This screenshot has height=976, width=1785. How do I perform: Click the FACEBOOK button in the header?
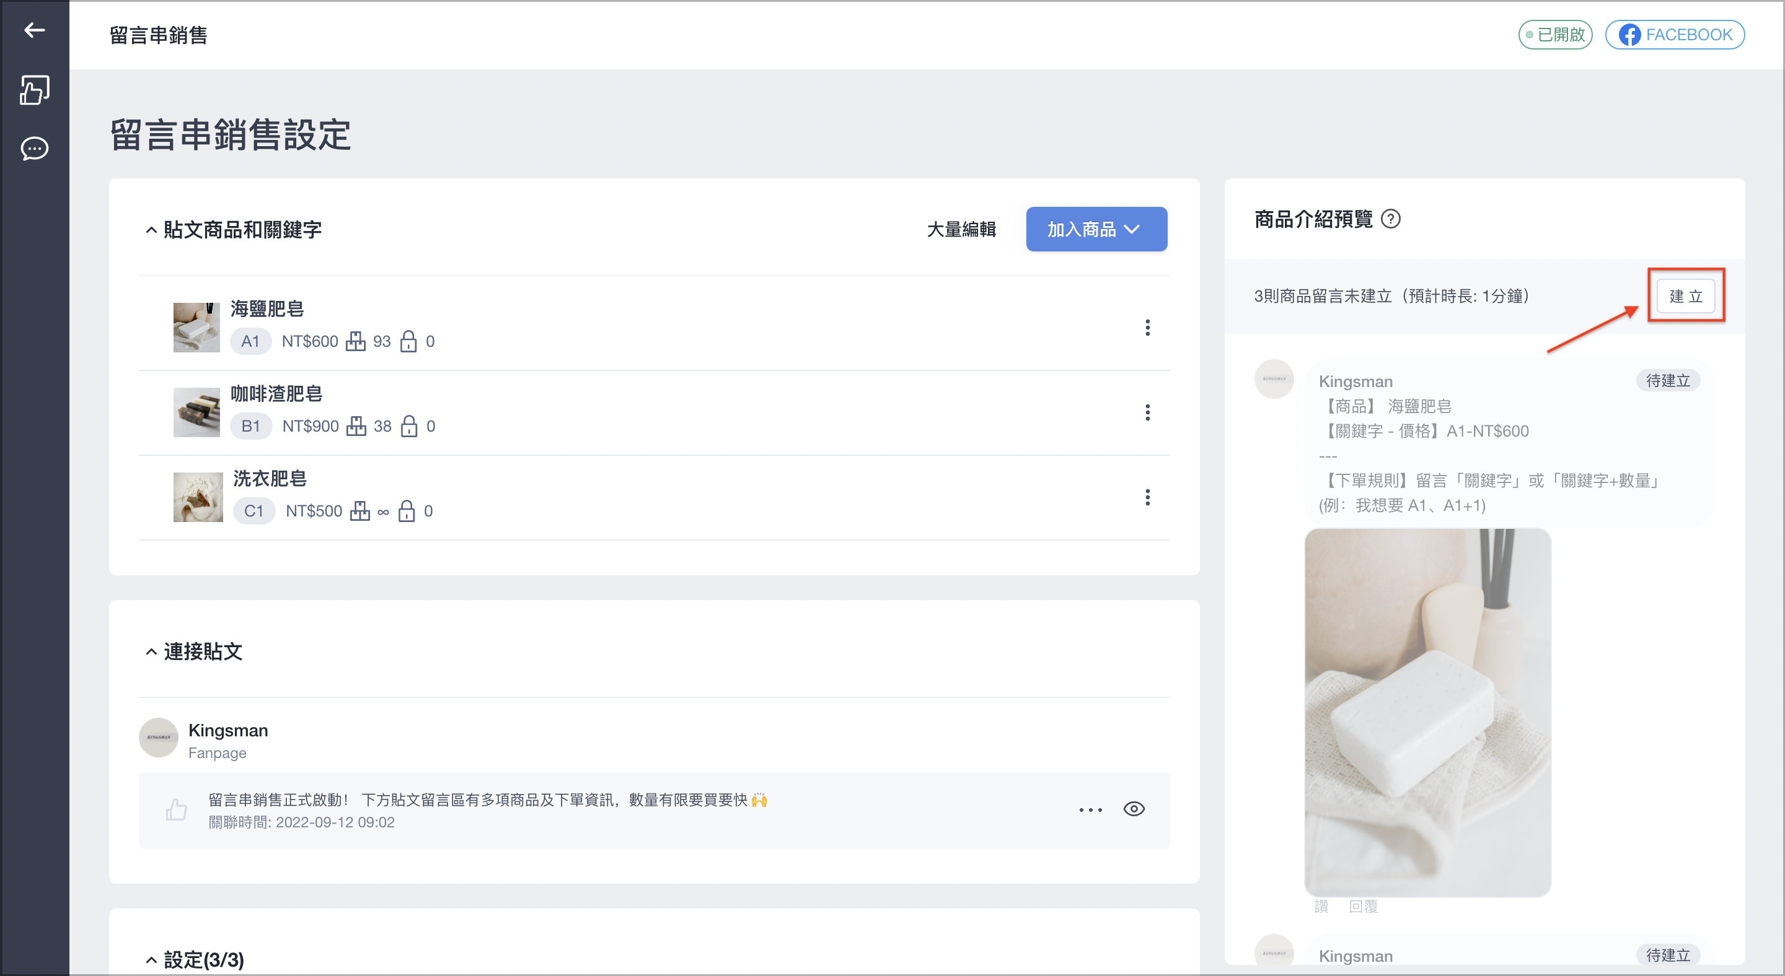(1674, 35)
